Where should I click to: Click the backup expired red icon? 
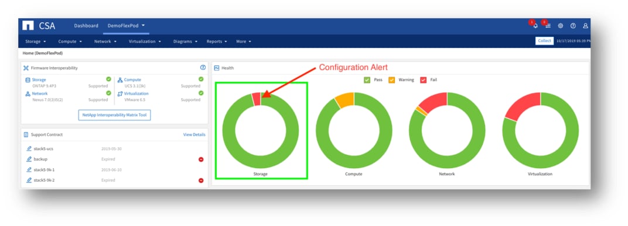201,159
